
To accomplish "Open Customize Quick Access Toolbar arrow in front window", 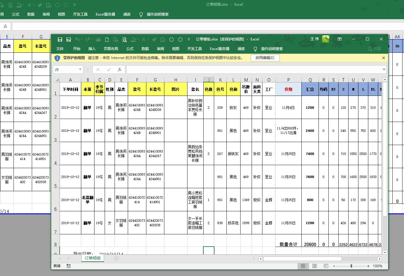I will coord(189,39).
